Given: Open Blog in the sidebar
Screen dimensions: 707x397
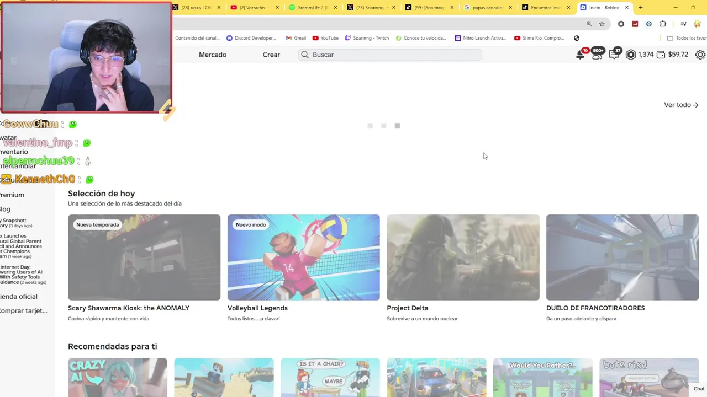Looking at the screenshot, I should pos(6,209).
